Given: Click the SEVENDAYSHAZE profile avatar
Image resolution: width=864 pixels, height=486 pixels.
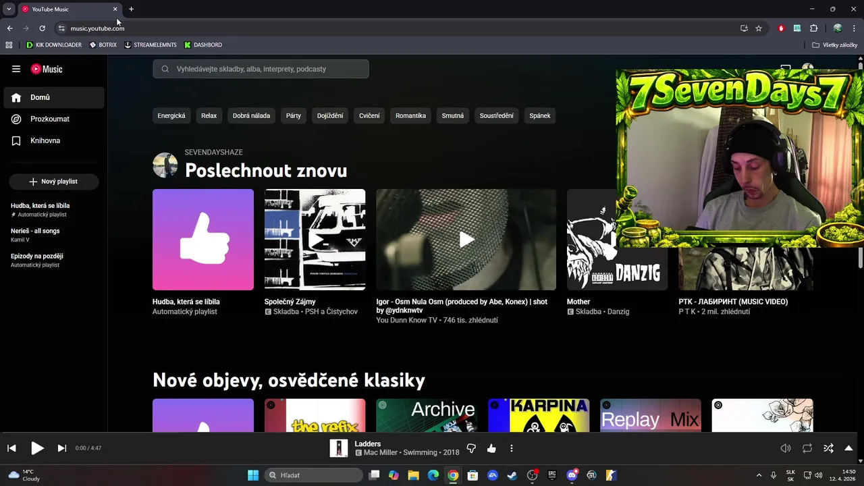Looking at the screenshot, I should 165,165.
